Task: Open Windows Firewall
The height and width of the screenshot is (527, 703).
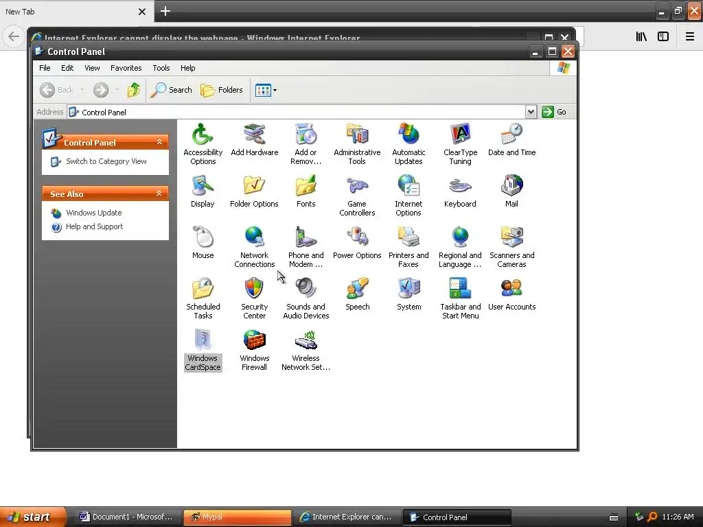Action: point(254,351)
